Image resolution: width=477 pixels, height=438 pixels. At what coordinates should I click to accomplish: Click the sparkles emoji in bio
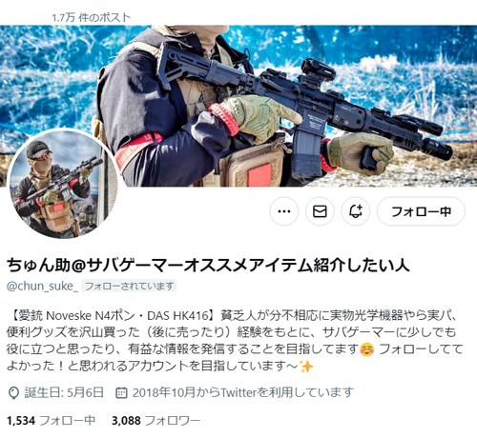pos(306,367)
